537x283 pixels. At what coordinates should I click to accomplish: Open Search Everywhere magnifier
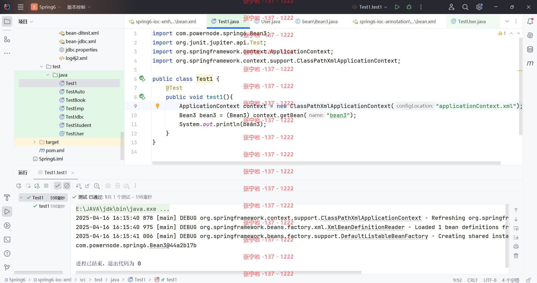(x=465, y=7)
